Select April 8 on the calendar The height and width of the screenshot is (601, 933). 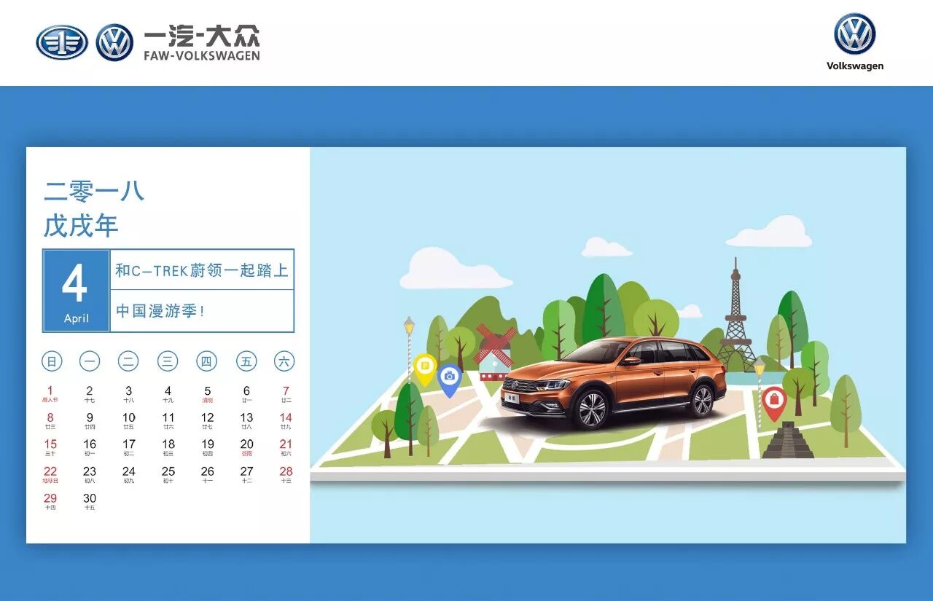pyautogui.click(x=50, y=420)
